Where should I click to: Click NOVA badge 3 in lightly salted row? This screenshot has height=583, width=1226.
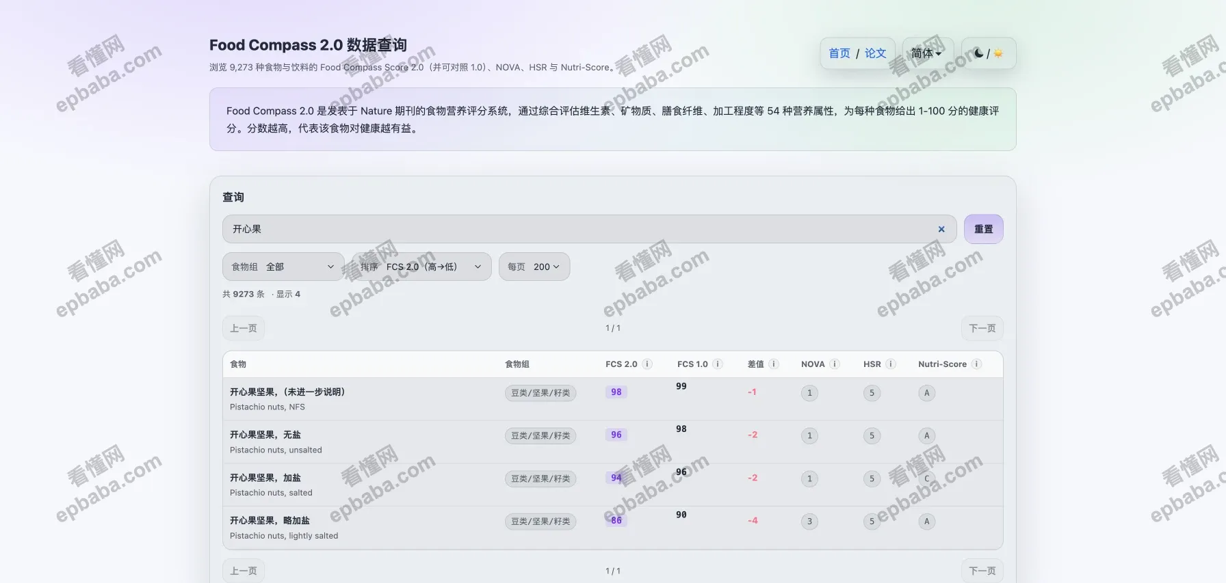point(809,521)
